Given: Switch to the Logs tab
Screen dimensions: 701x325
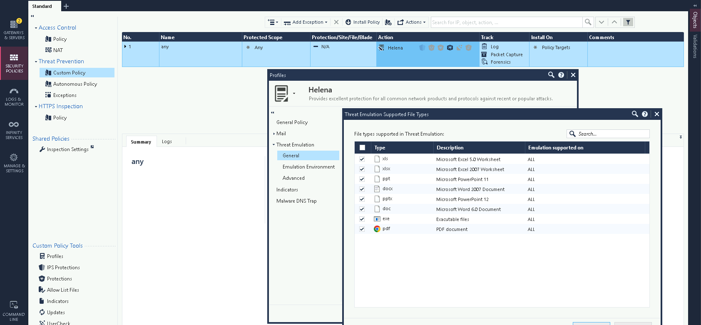Looking at the screenshot, I should point(167,141).
